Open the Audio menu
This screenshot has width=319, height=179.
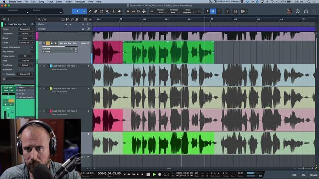(68, 1)
